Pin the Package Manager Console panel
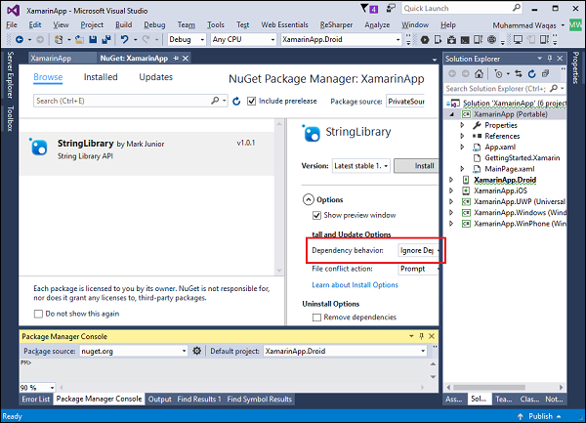The height and width of the screenshot is (423, 586). coord(421,336)
